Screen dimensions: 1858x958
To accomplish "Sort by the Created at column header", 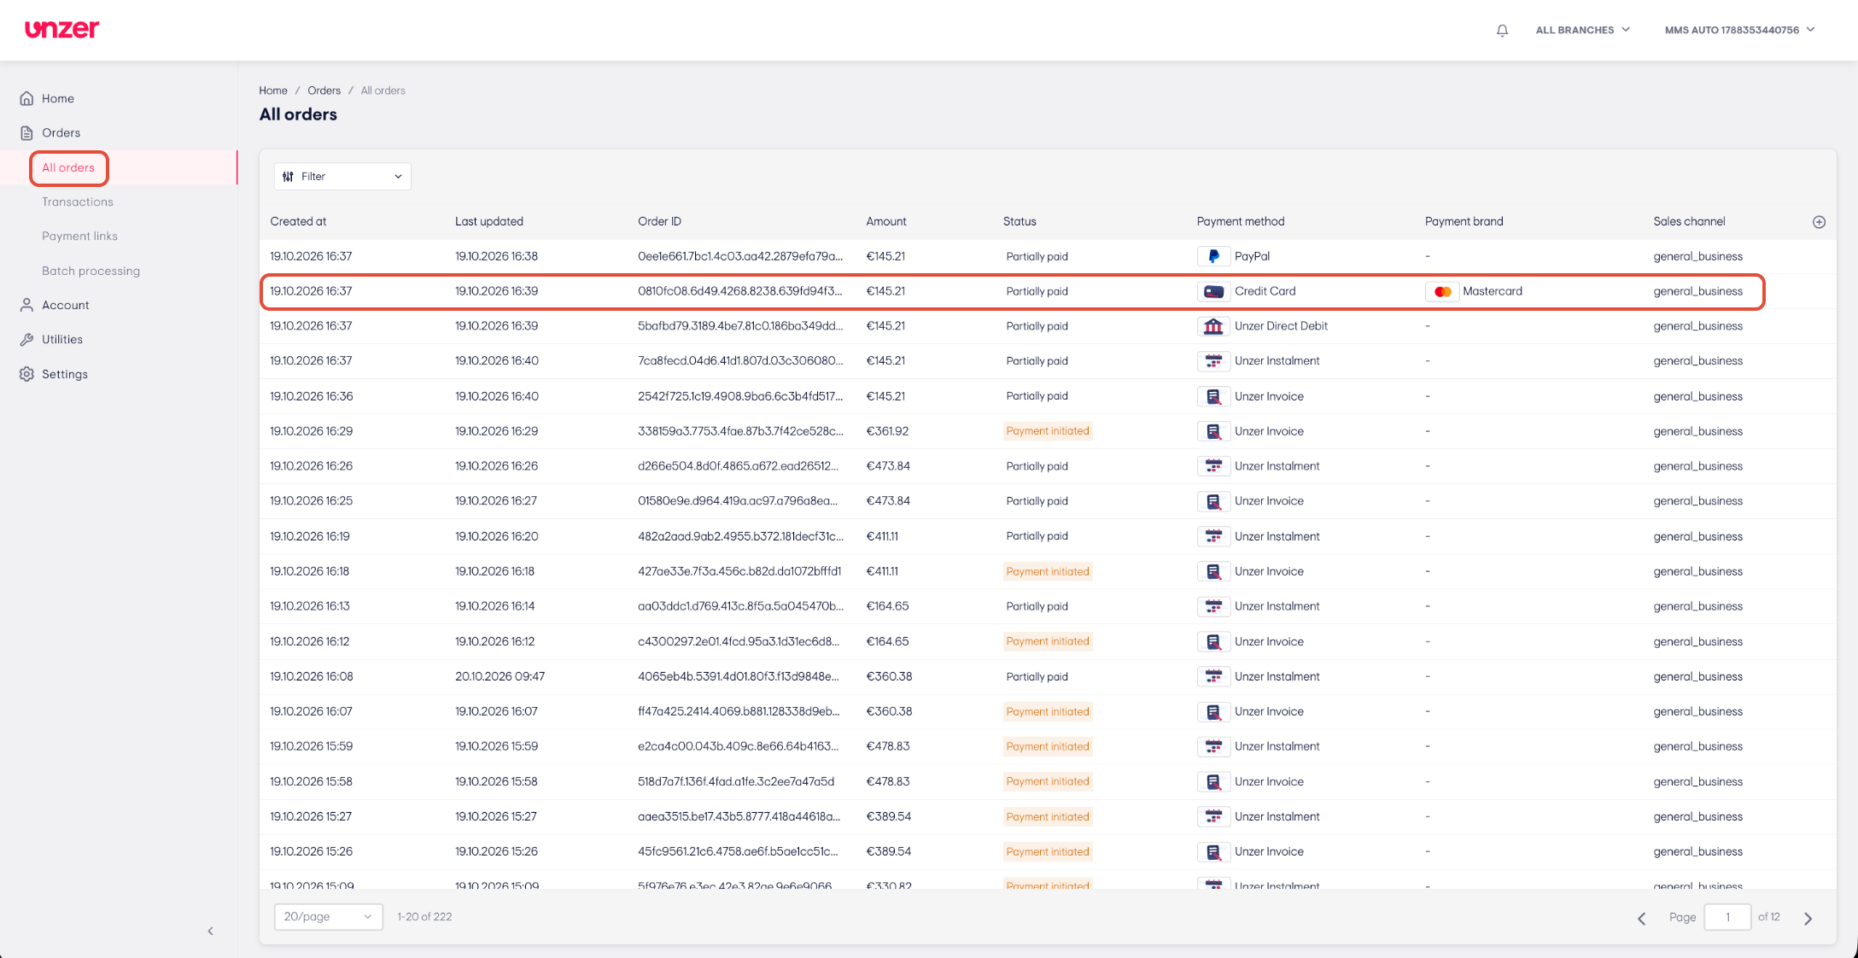I will coord(298,221).
